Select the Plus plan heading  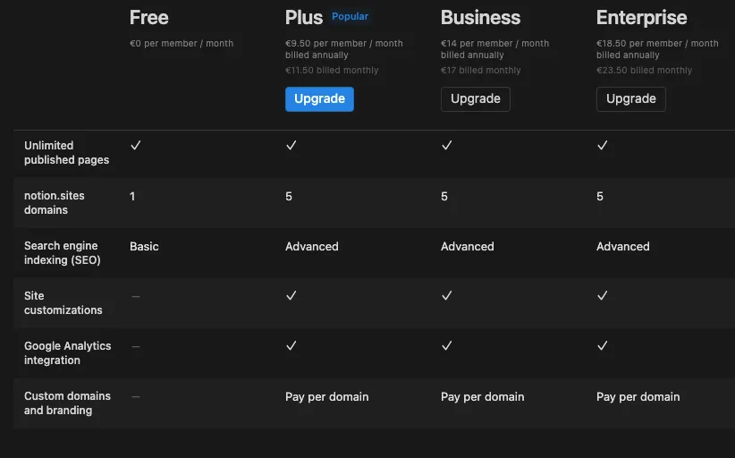[304, 17]
